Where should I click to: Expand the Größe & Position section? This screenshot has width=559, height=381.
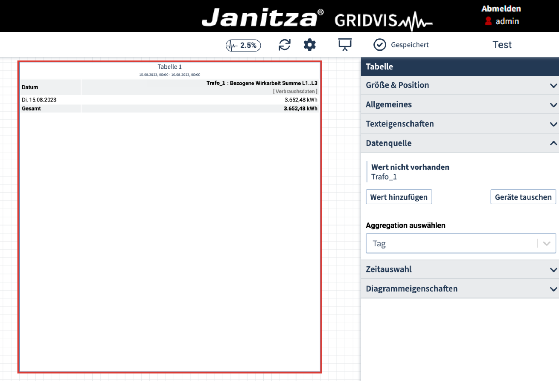(x=460, y=85)
